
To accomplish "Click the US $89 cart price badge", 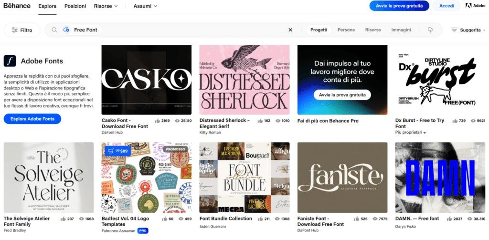I will pos(117,151).
